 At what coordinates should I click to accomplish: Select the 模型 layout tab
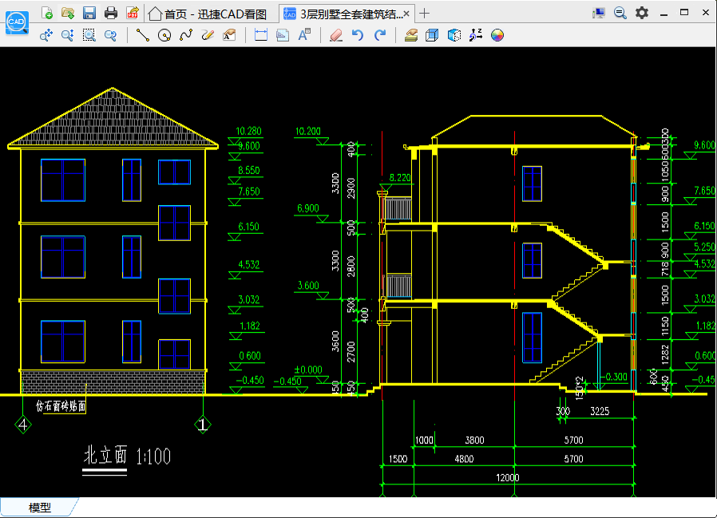(39, 508)
